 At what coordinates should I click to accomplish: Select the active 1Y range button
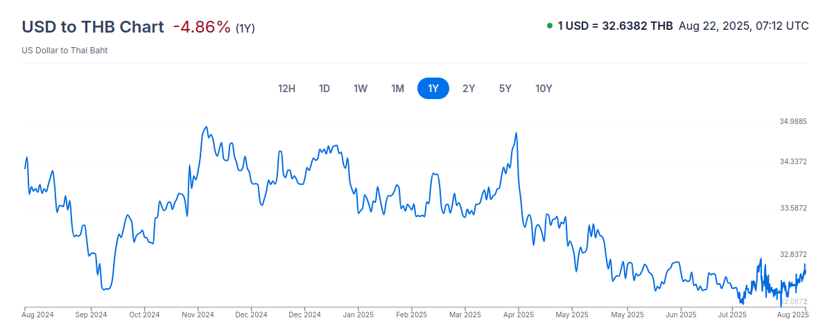[433, 89]
